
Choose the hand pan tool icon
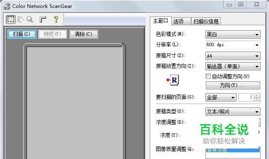(20, 19)
